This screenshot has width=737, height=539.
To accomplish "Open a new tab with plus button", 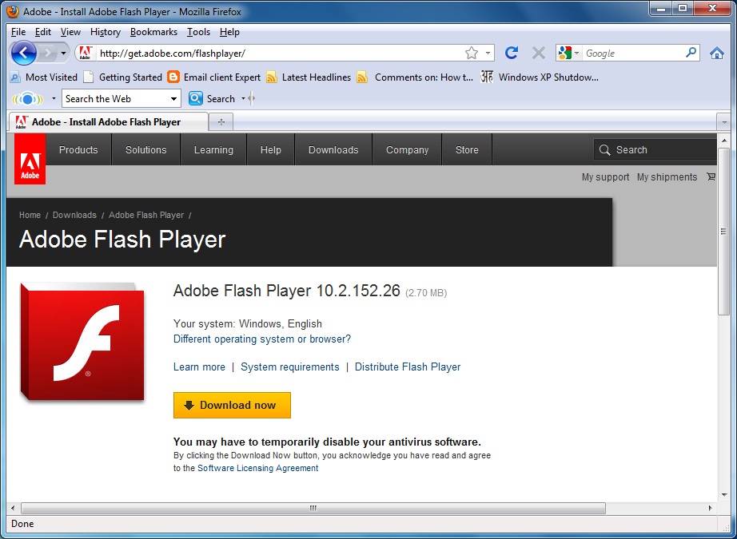I will tap(221, 122).
